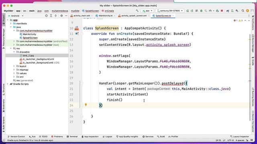257x144 pixels.
Task: Click the red Stop button
Action: click(x=222, y=11)
